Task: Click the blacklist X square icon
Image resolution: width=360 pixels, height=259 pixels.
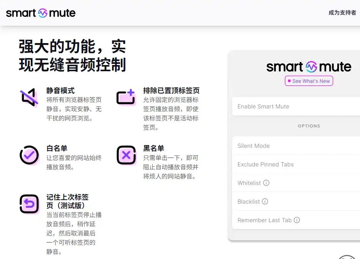Action: (x=126, y=155)
